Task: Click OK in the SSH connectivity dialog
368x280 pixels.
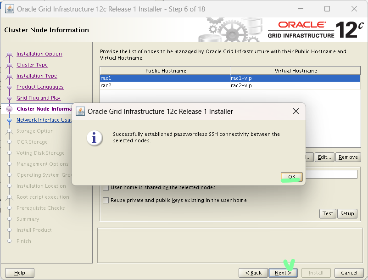Action: [x=291, y=177]
